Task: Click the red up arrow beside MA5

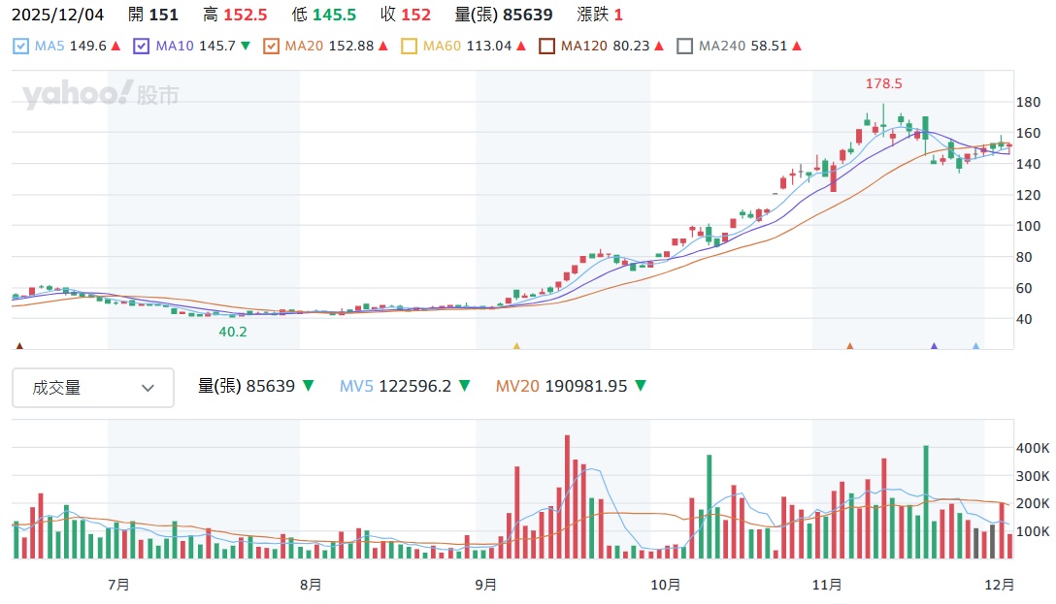Action: point(115,46)
